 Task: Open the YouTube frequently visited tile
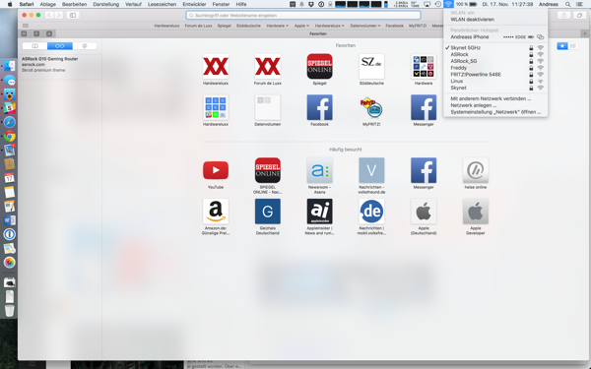(216, 170)
